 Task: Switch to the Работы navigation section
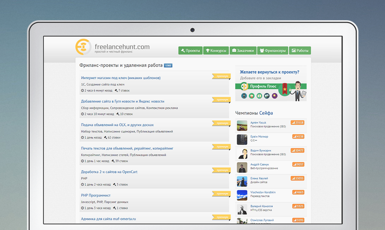pos(300,51)
